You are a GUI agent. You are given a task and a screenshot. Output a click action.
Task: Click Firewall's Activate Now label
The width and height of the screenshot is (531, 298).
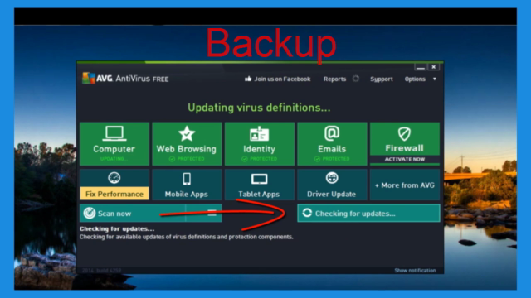point(405,159)
